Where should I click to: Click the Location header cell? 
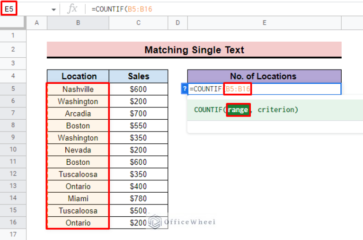point(79,76)
